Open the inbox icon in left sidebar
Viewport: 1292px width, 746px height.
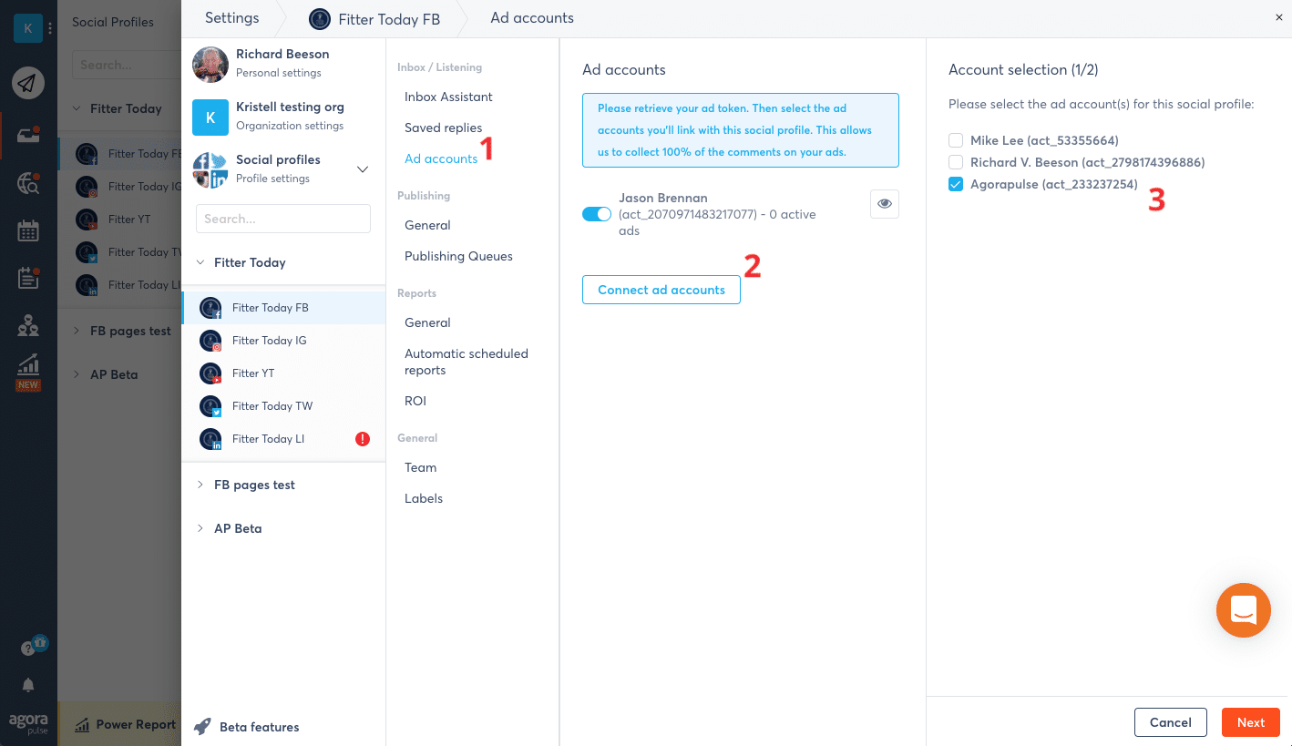[x=28, y=137]
